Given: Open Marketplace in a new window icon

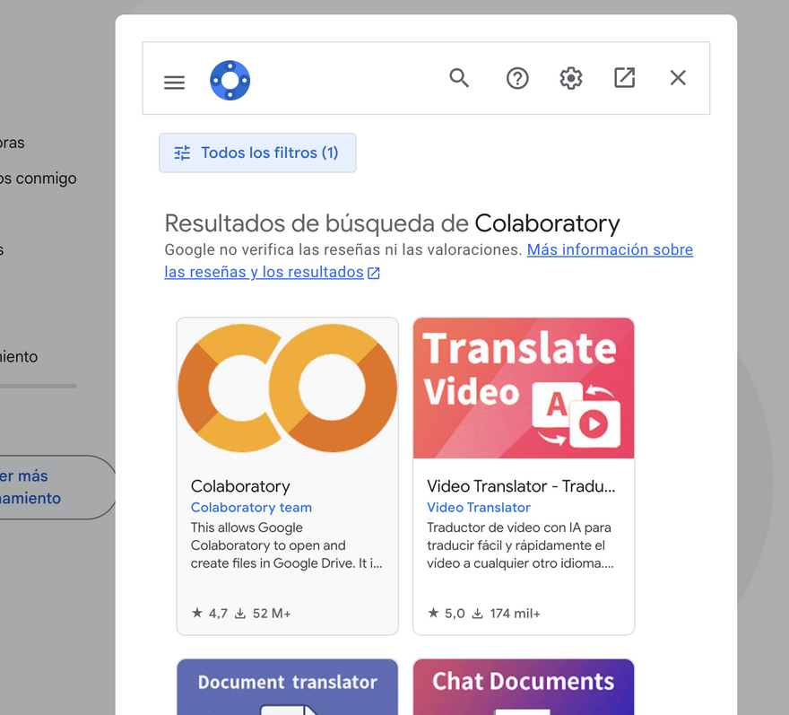Looking at the screenshot, I should point(624,78).
